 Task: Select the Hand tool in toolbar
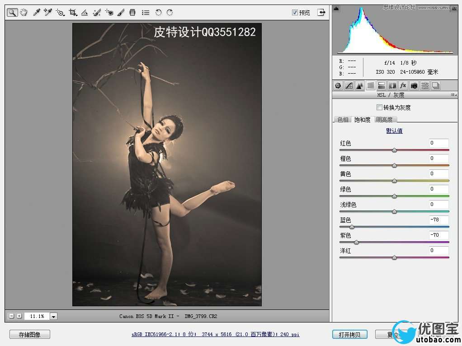click(x=24, y=13)
